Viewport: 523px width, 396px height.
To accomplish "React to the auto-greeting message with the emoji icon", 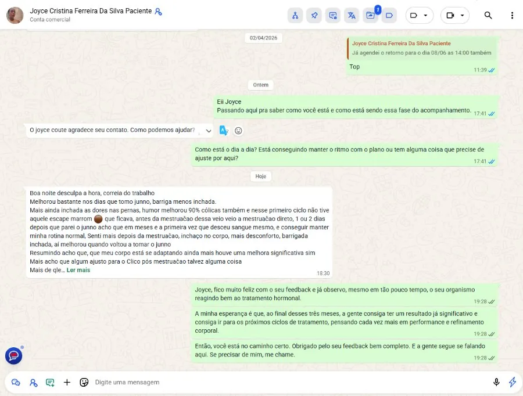I will coord(238,131).
